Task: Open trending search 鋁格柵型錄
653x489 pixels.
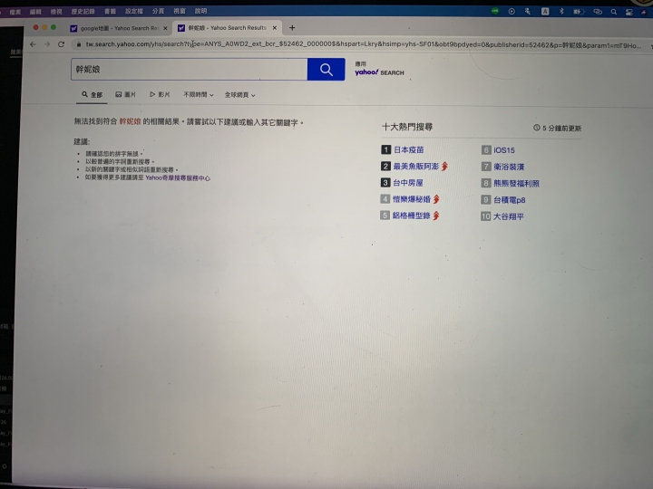Action: tap(411, 216)
